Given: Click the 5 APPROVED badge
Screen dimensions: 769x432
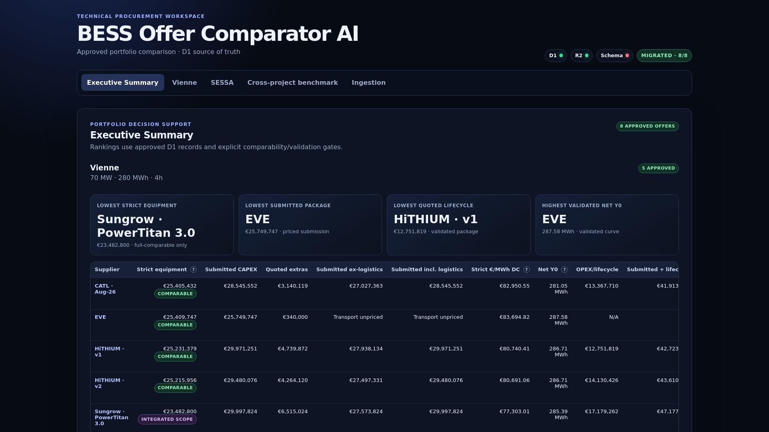Looking at the screenshot, I should (x=658, y=168).
